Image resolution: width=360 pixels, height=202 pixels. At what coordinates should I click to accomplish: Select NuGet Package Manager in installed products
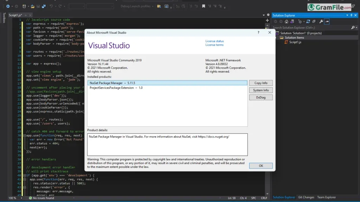pos(167,83)
